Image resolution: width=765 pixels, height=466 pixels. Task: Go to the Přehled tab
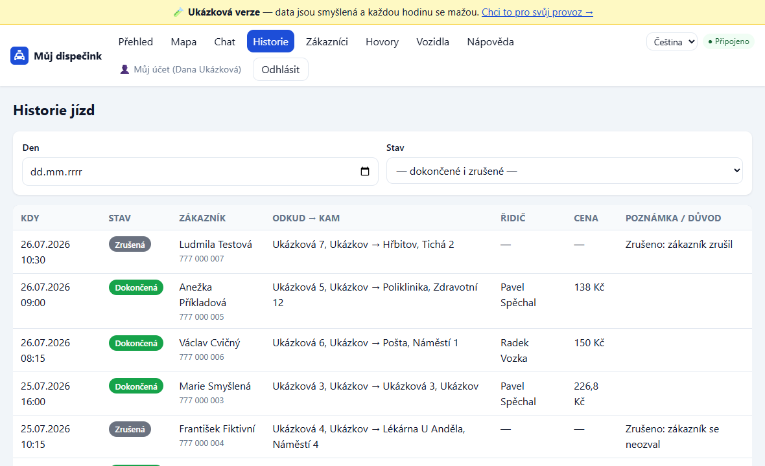(135, 42)
